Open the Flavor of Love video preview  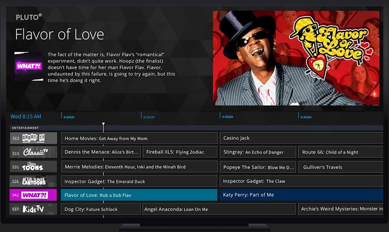coord(296,58)
